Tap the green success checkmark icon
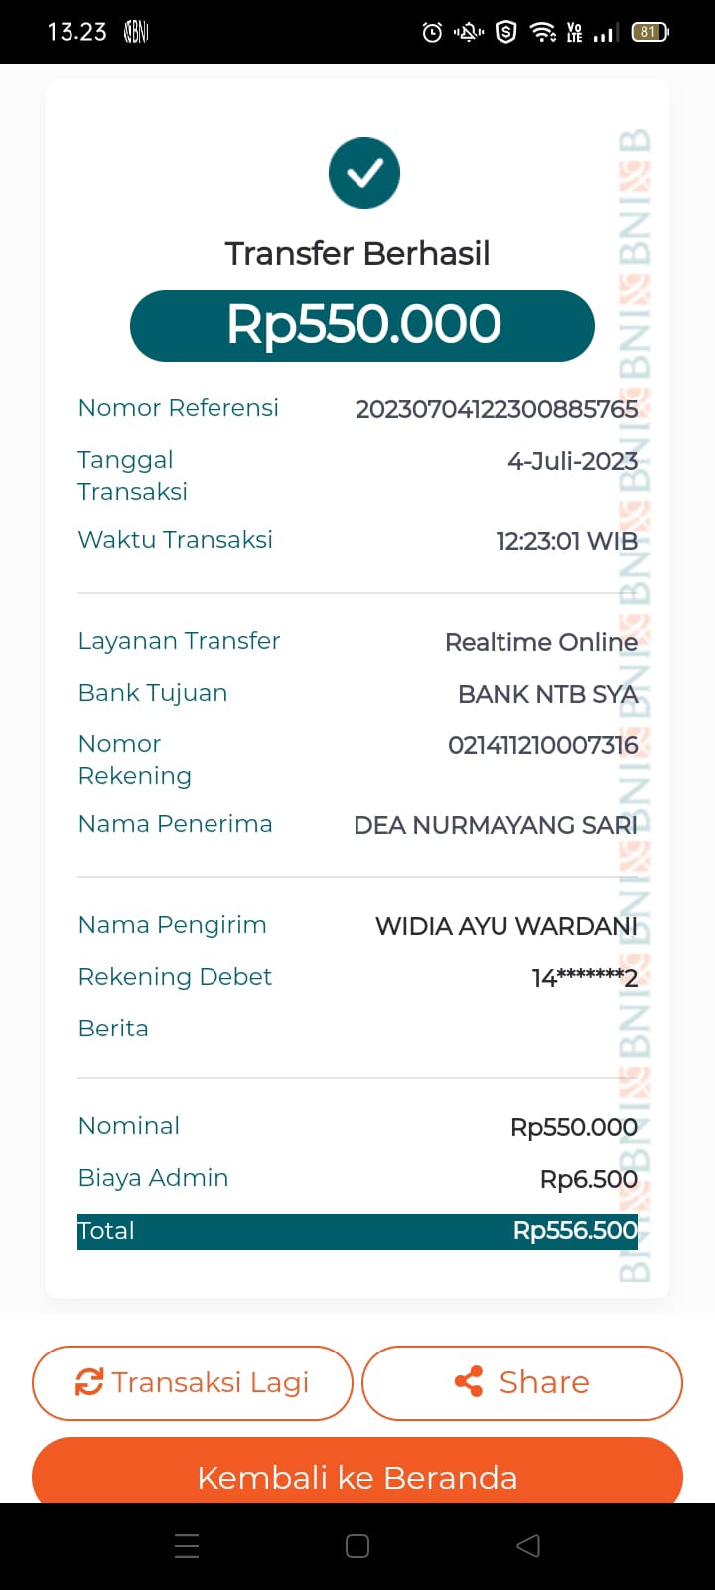The image size is (715, 1590). 364,173
